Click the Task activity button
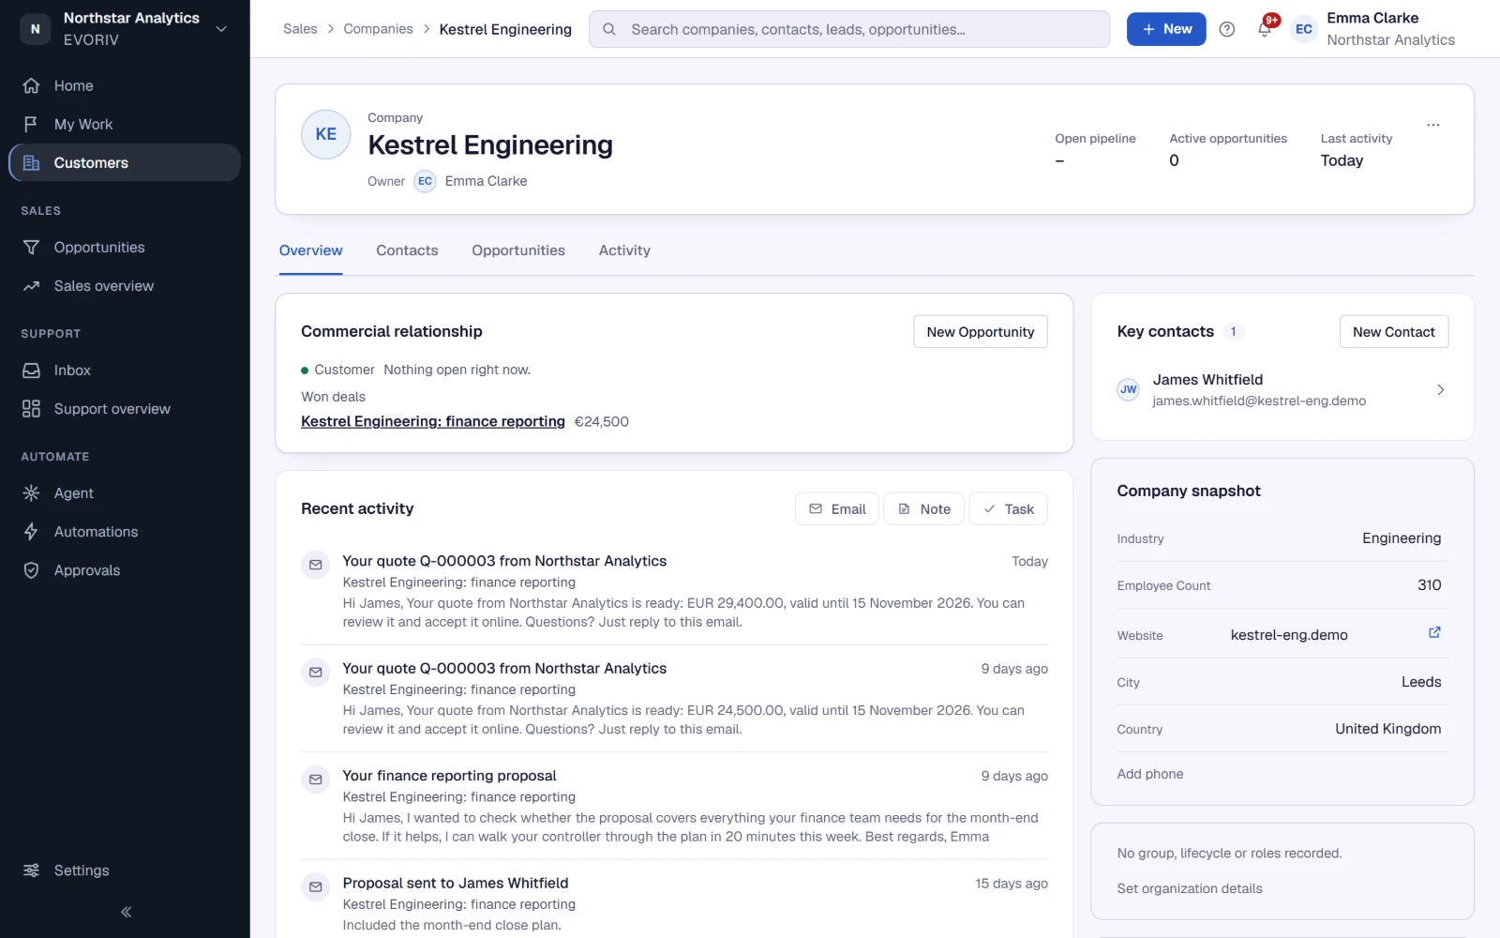The image size is (1500, 938). [x=1008, y=508]
